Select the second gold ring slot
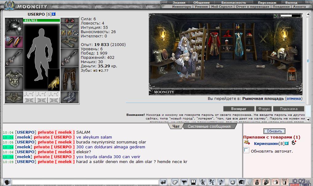 pyautogui.click(x=69, y=32)
